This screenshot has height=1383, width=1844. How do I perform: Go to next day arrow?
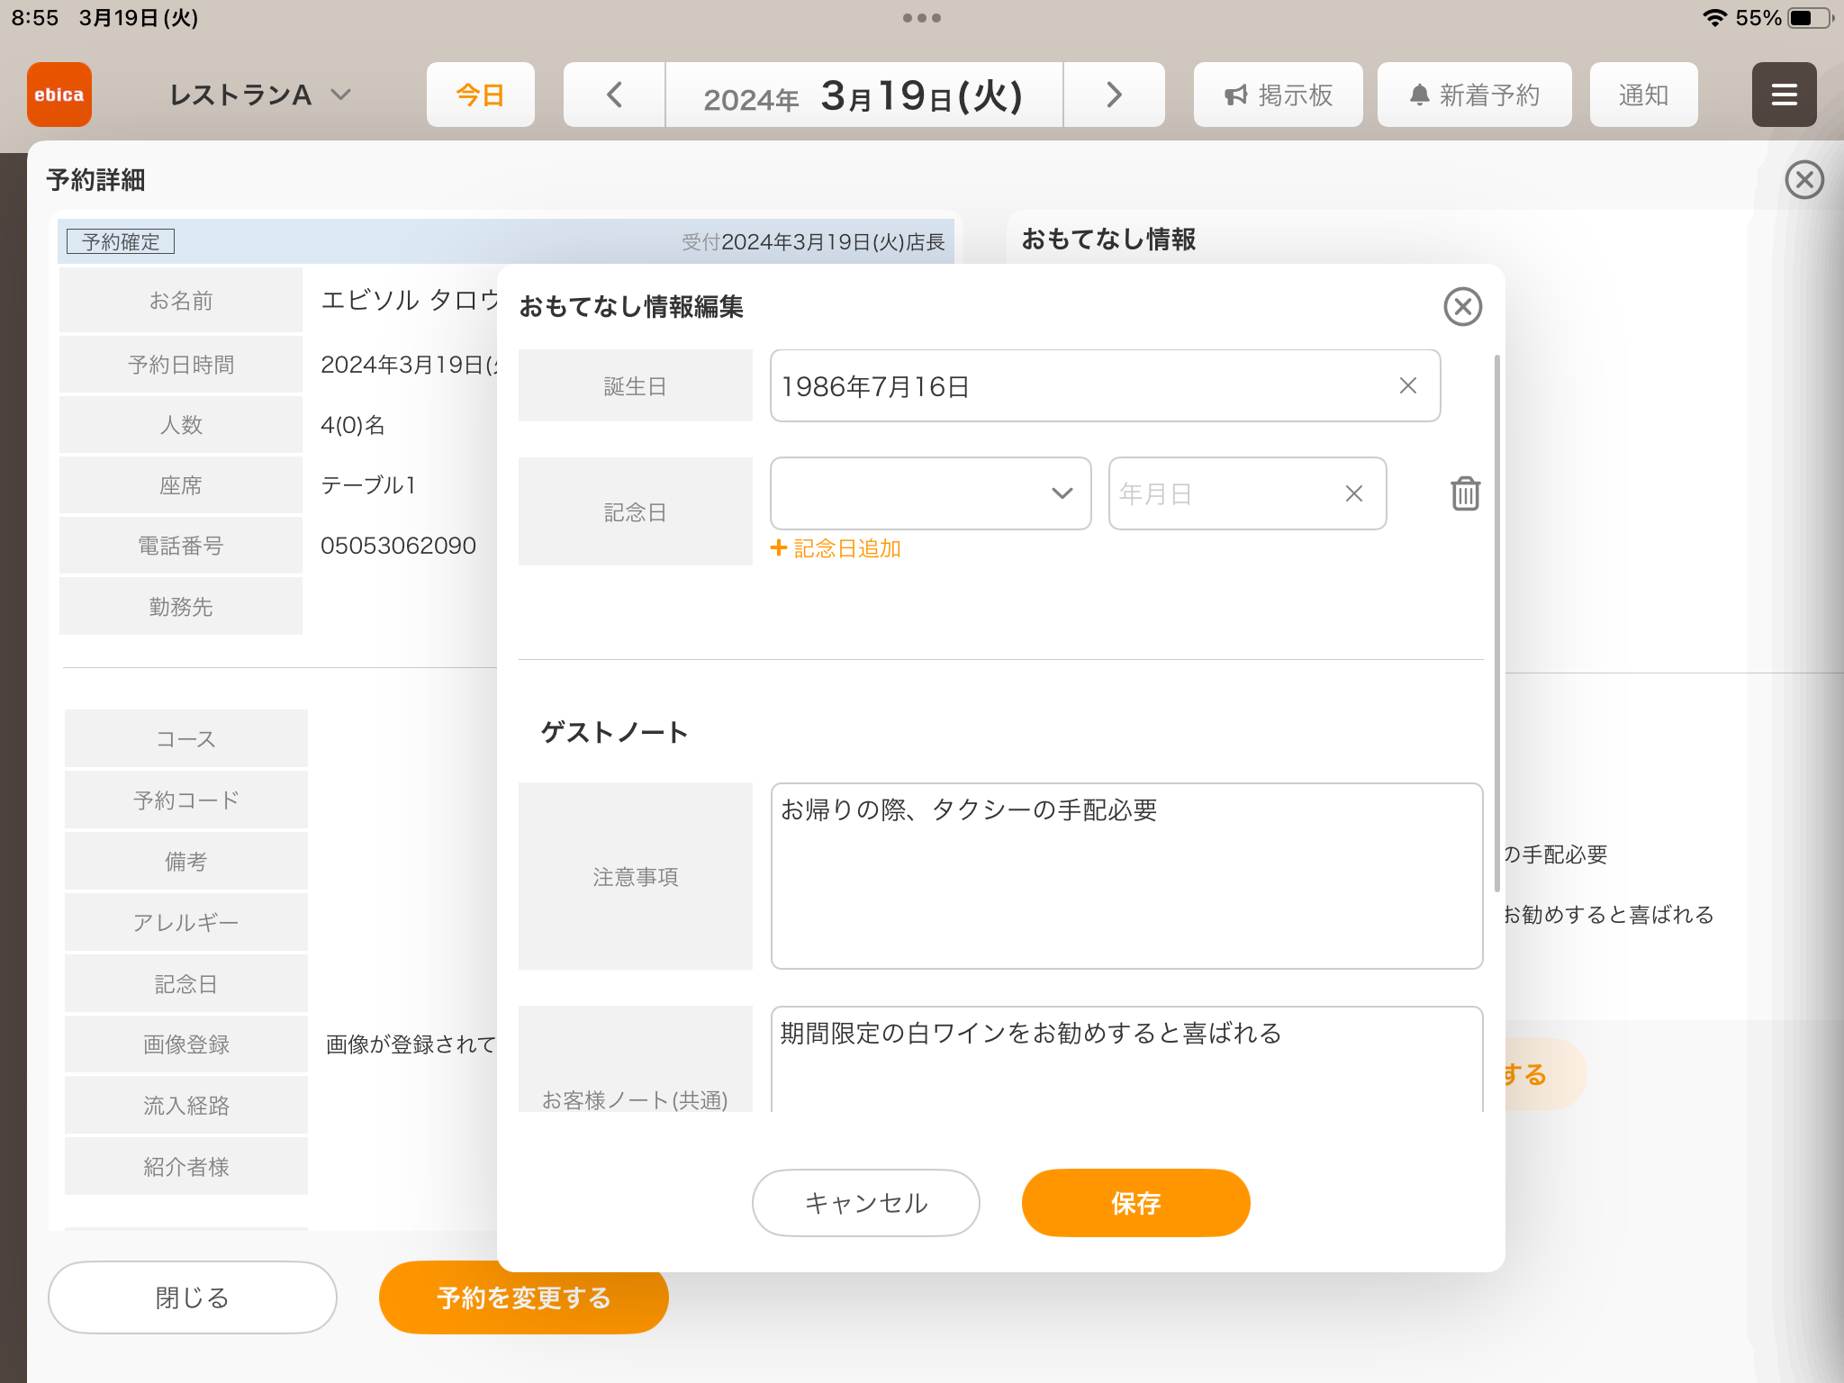pyautogui.click(x=1114, y=95)
